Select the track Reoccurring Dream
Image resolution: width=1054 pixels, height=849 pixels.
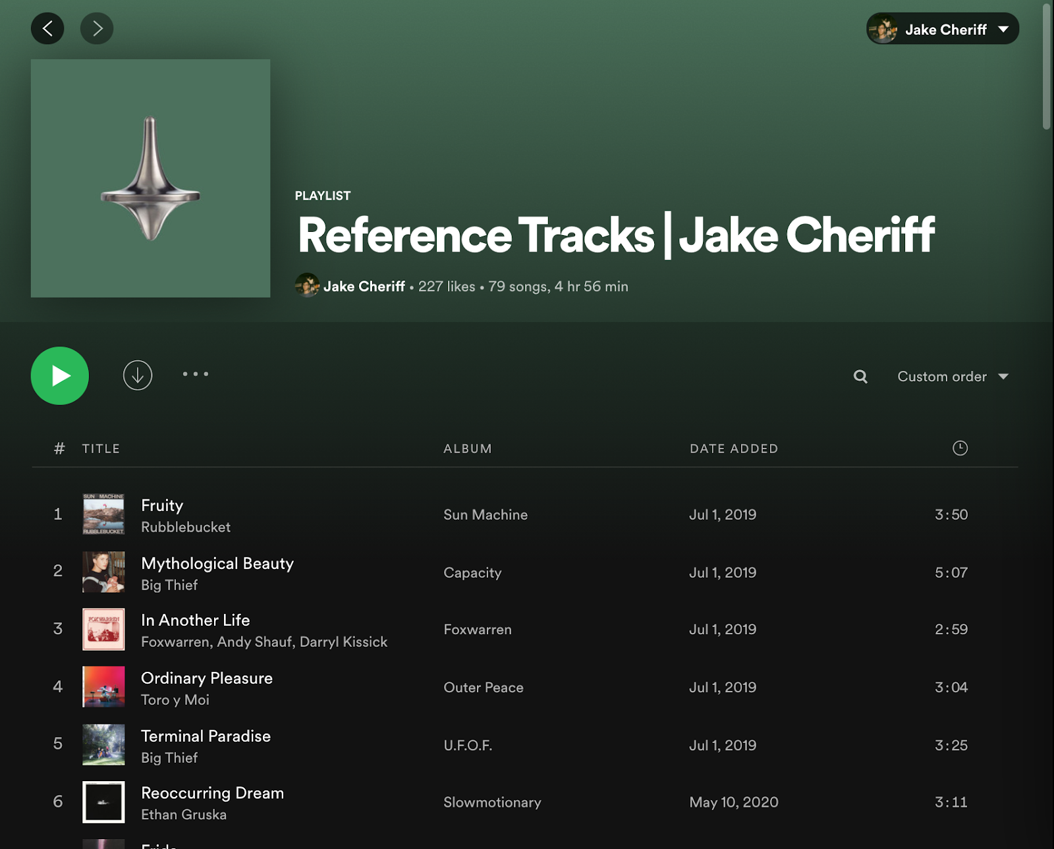click(x=213, y=793)
